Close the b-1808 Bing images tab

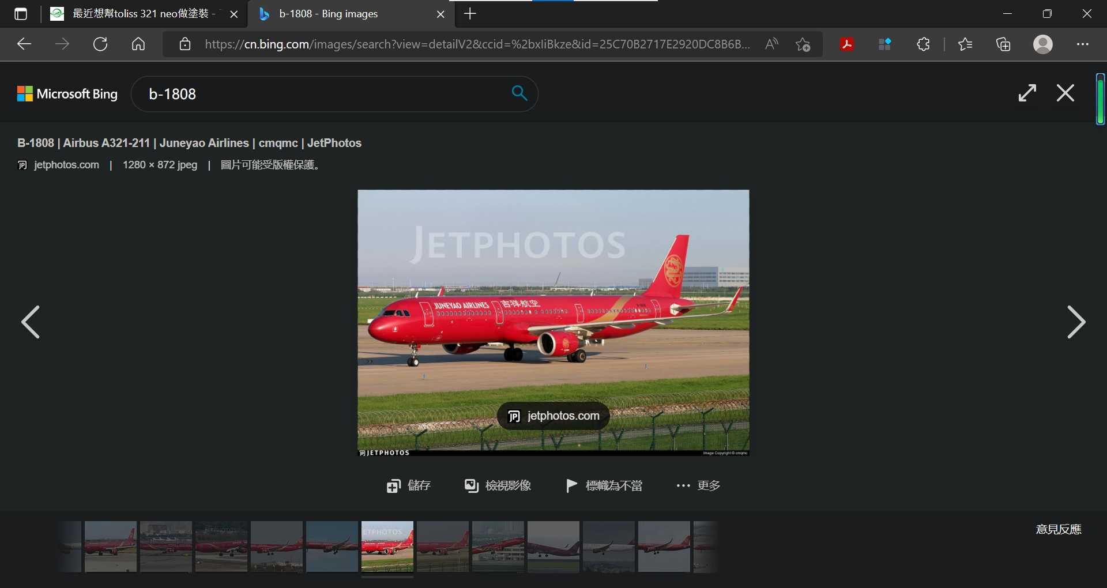click(441, 14)
